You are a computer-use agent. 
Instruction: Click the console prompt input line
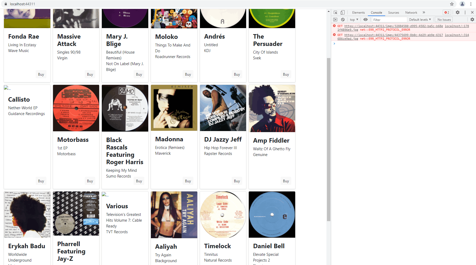pos(405,44)
